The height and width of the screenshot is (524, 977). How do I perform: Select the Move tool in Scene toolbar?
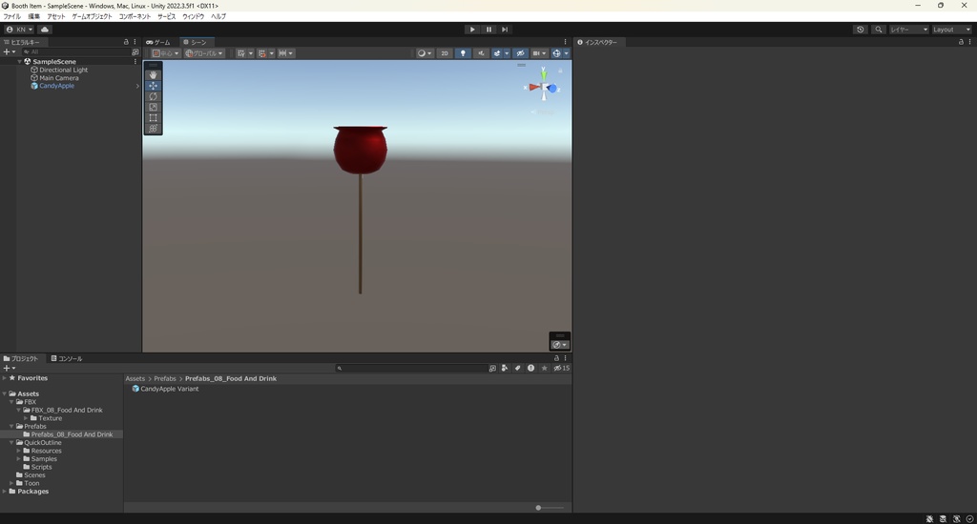pyautogui.click(x=153, y=85)
